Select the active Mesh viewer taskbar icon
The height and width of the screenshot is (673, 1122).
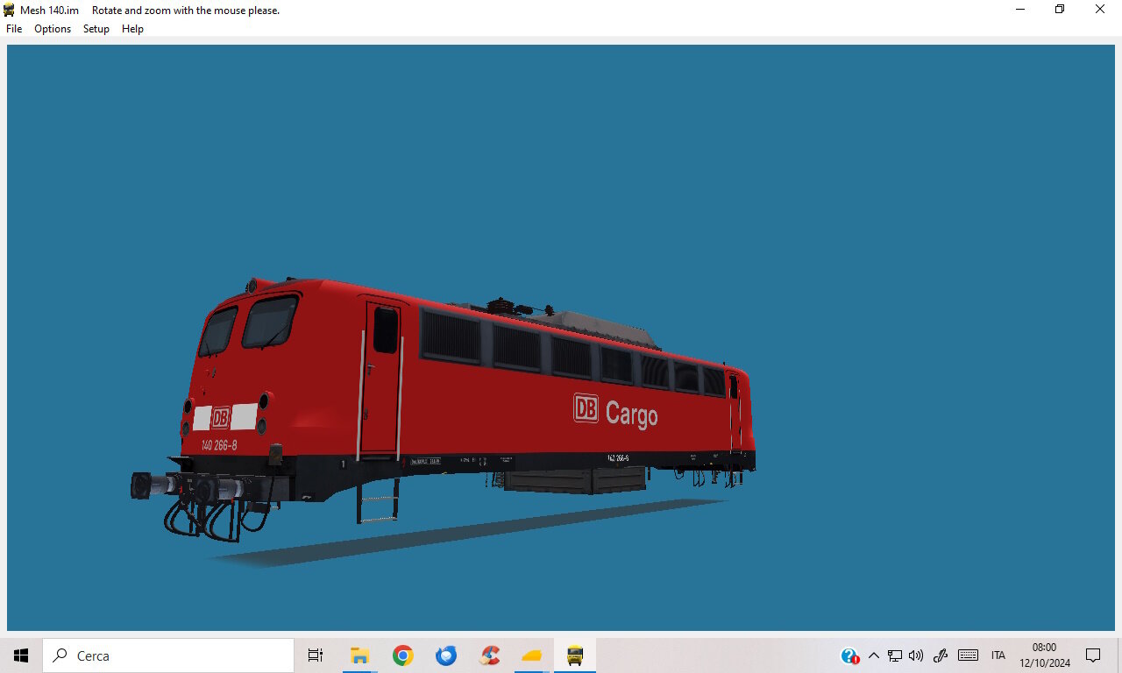tap(575, 655)
